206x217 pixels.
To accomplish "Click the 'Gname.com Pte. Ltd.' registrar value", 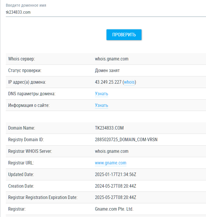I will (x=114, y=209).
